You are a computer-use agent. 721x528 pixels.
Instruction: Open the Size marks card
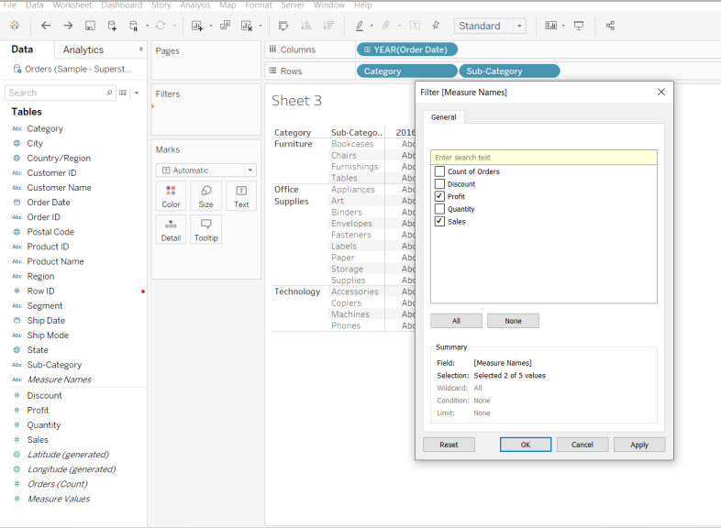click(205, 196)
